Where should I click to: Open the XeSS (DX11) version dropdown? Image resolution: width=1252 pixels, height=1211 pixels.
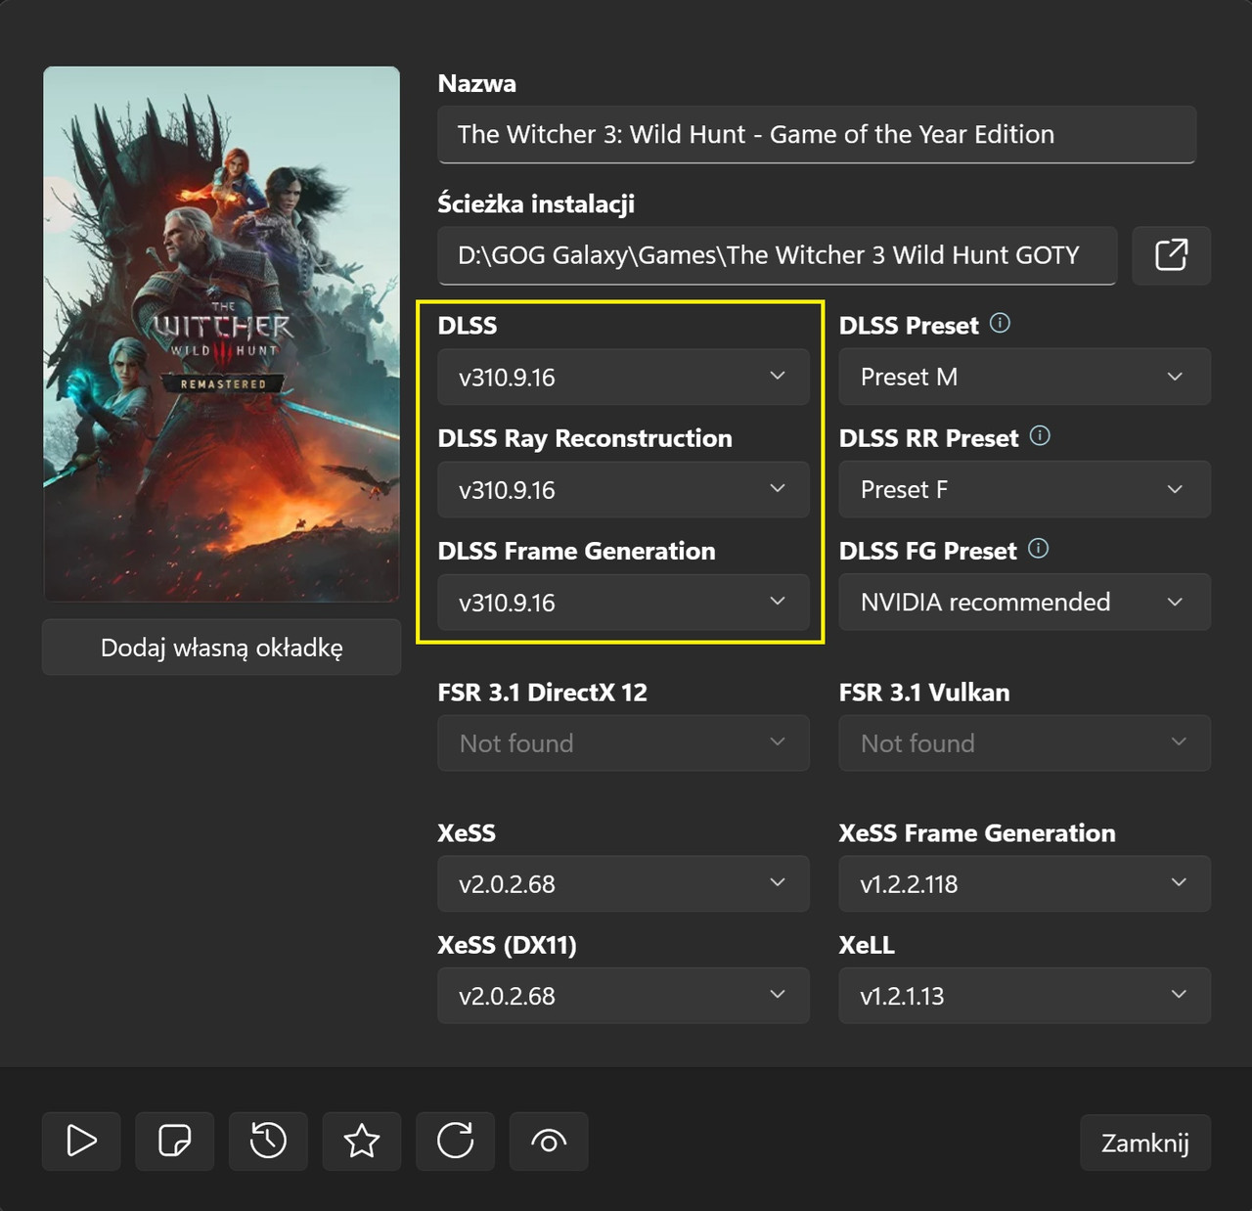point(623,995)
